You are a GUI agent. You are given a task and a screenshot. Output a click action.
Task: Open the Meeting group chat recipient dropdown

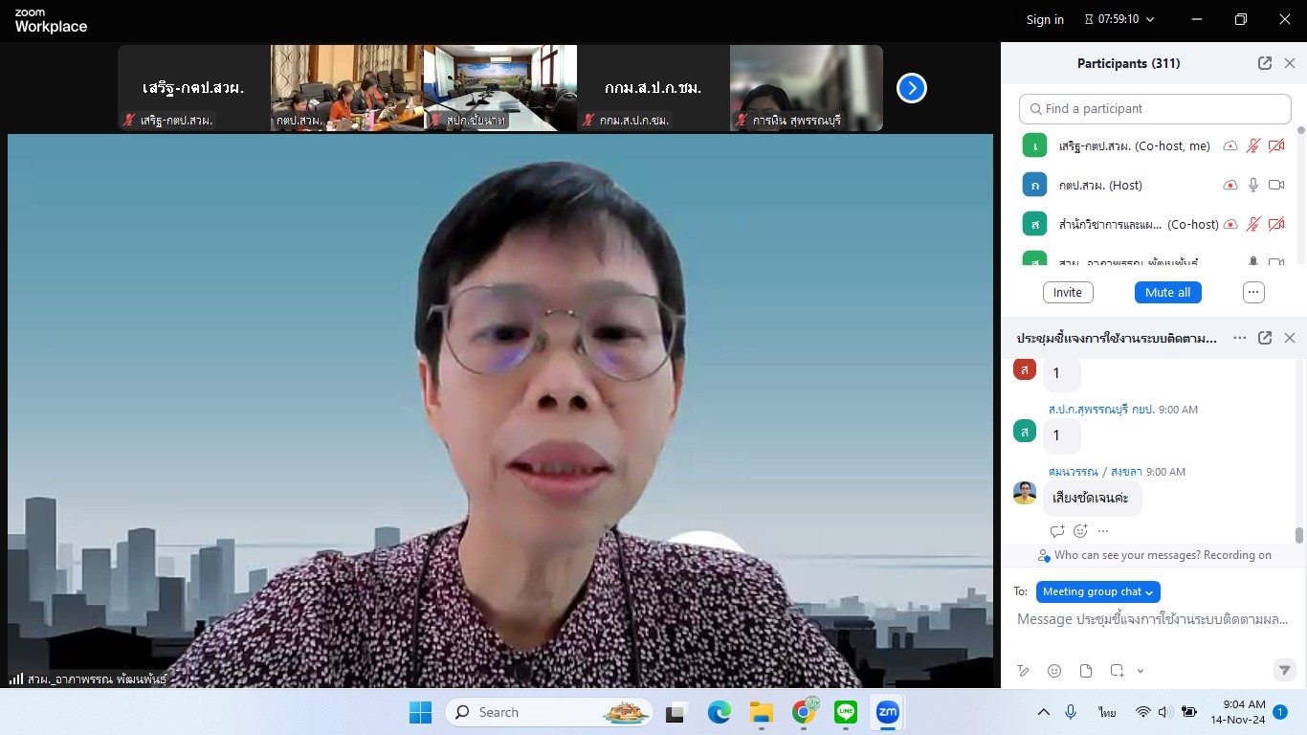tap(1098, 591)
